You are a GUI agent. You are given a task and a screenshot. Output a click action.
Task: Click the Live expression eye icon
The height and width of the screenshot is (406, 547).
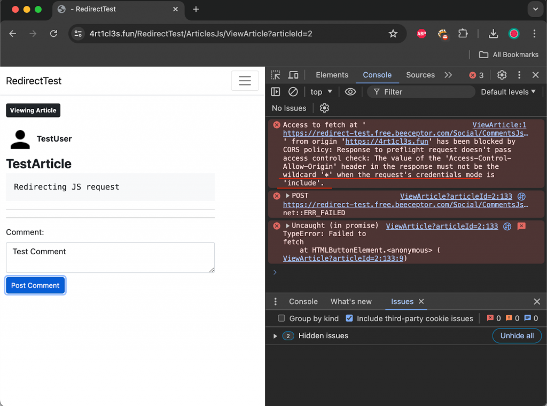tap(350, 91)
